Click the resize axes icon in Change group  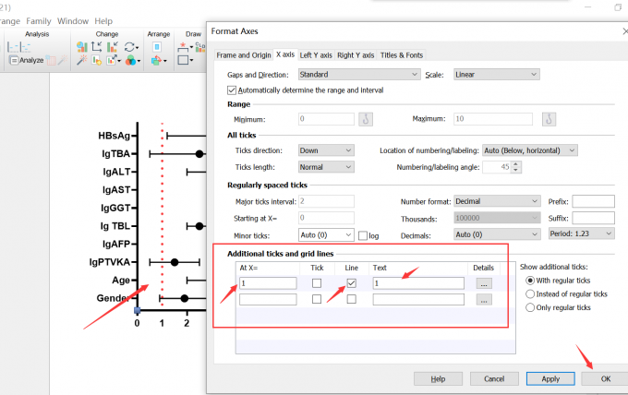tap(98, 45)
